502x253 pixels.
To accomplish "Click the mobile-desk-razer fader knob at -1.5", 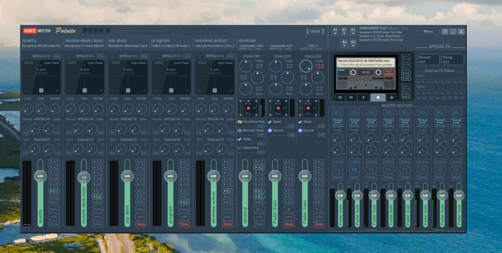I will pos(84,178).
